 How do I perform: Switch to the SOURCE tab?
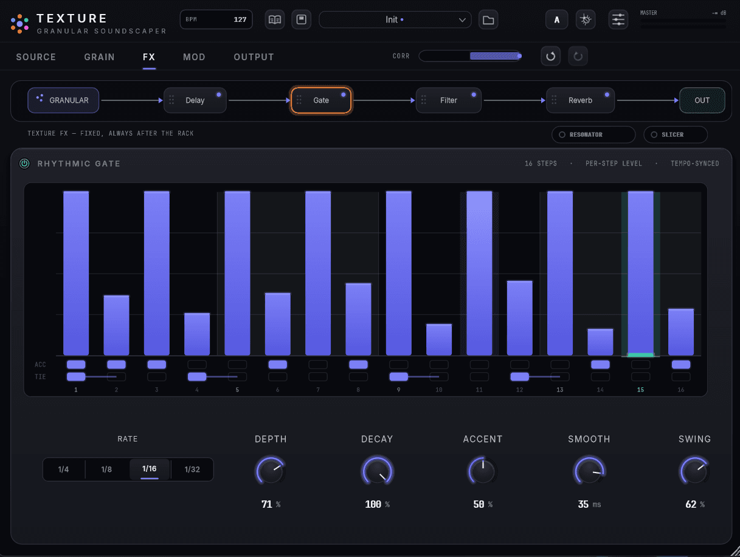coord(36,57)
